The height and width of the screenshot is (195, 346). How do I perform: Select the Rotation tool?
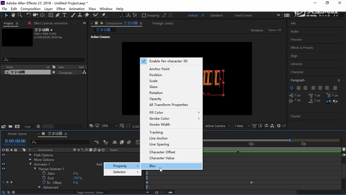tap(28, 15)
